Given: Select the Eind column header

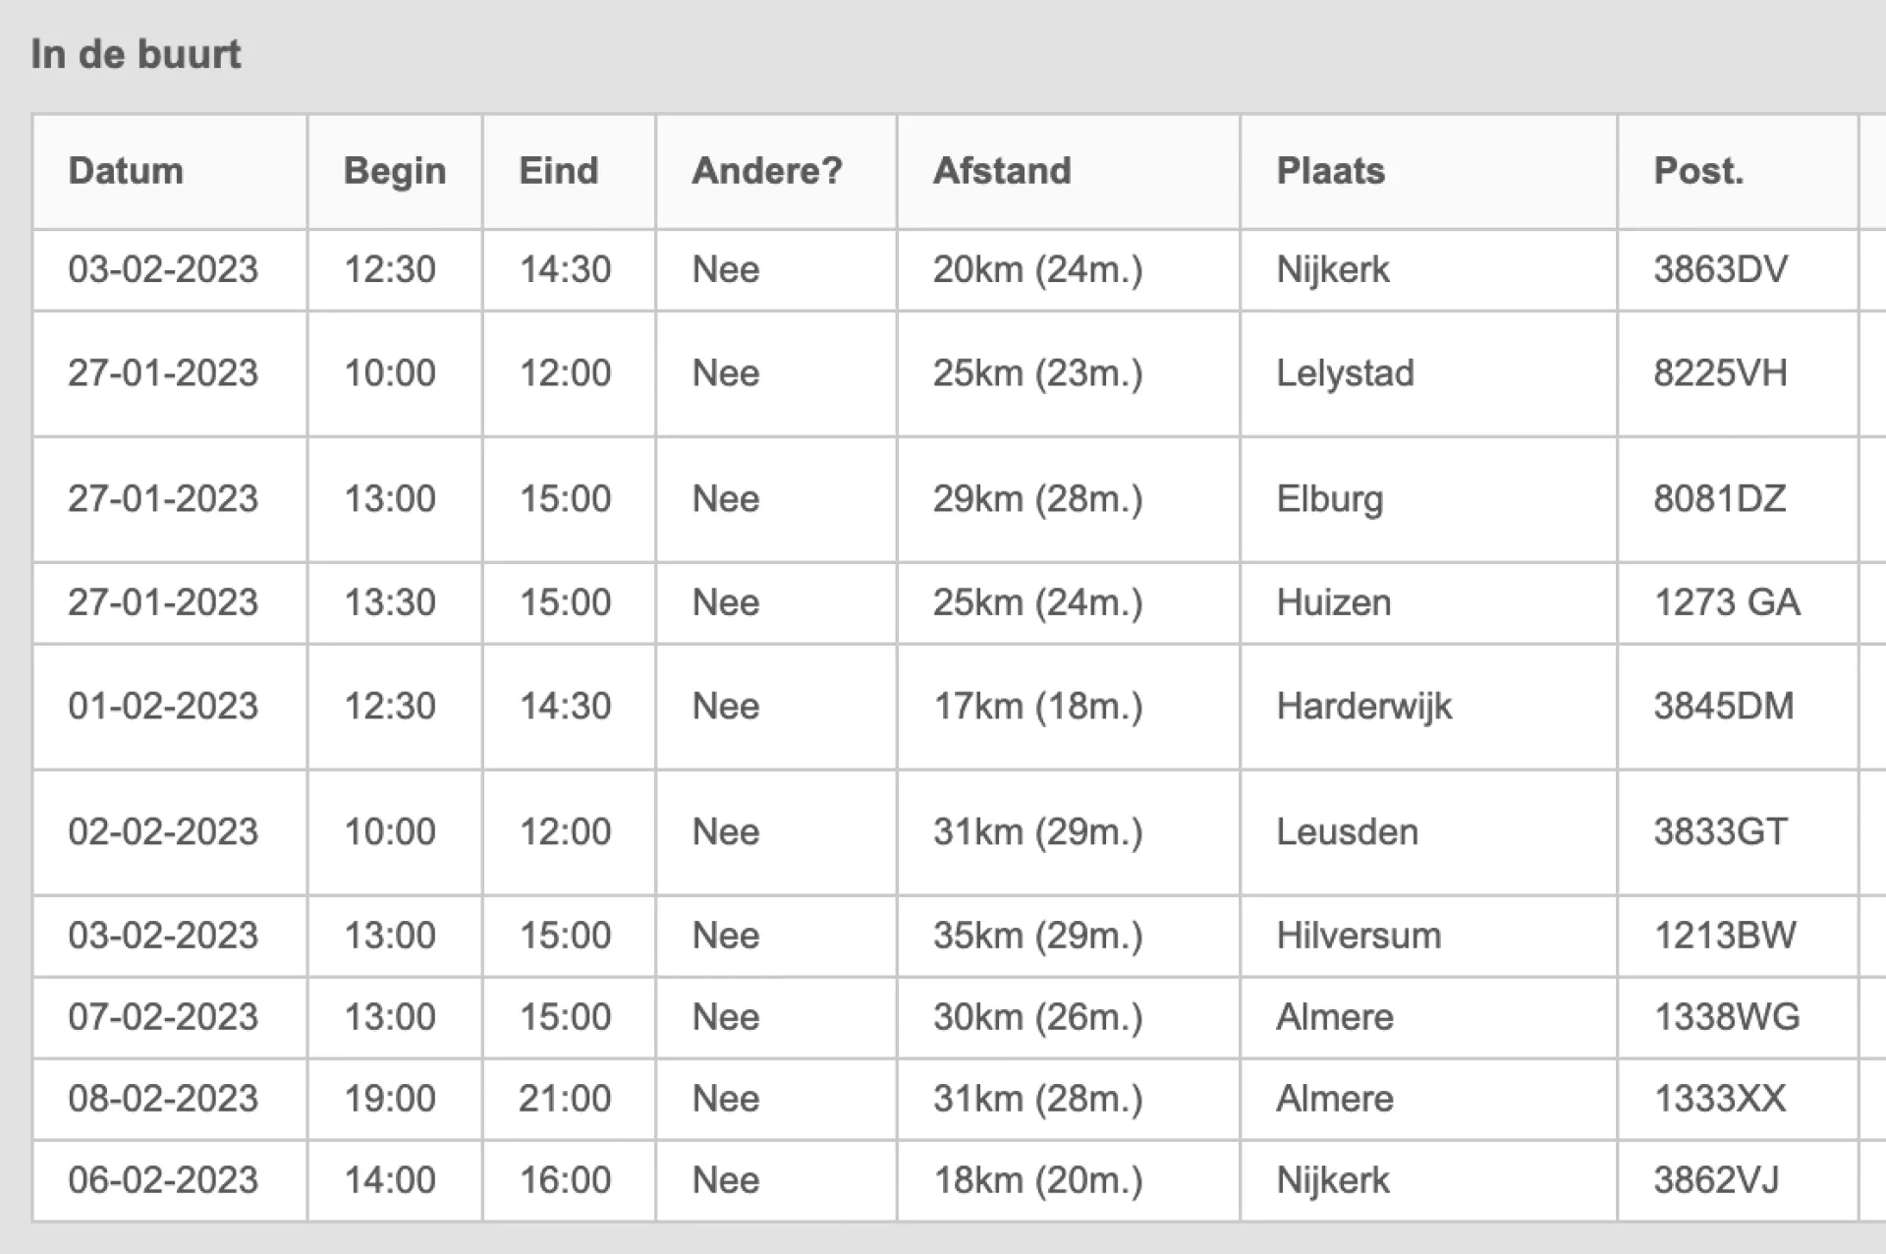Looking at the screenshot, I should point(559,171).
